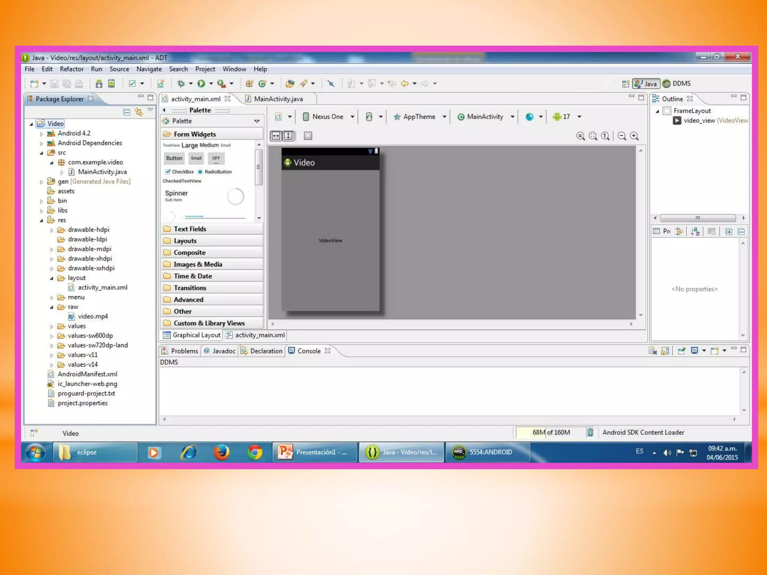Viewport: 767px width, 575px height.
Task: Click the Outline horizontal scrollbar
Action: tap(697, 218)
